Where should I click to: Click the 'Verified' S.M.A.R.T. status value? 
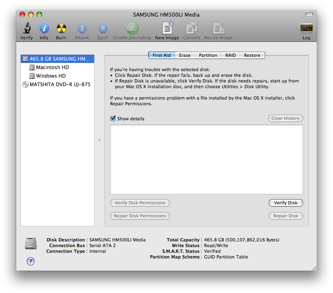pos(212,251)
